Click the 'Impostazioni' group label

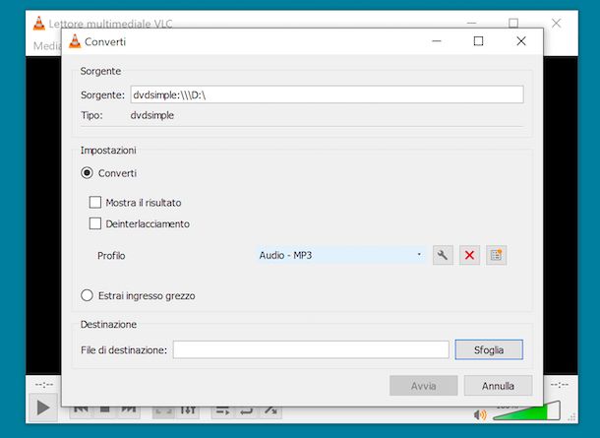click(108, 150)
